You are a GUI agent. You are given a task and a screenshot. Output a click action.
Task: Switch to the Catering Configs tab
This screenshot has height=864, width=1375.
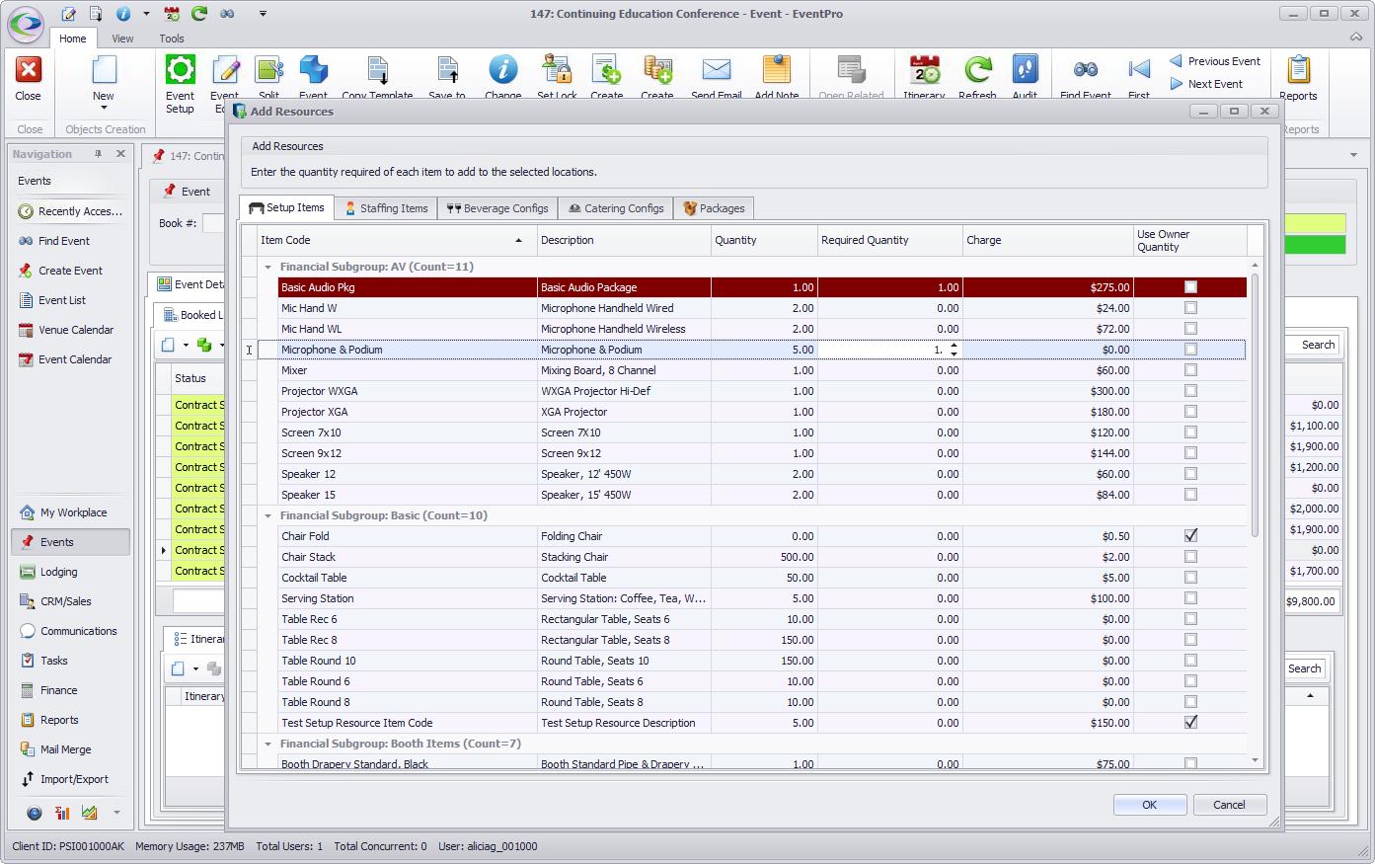coord(616,208)
